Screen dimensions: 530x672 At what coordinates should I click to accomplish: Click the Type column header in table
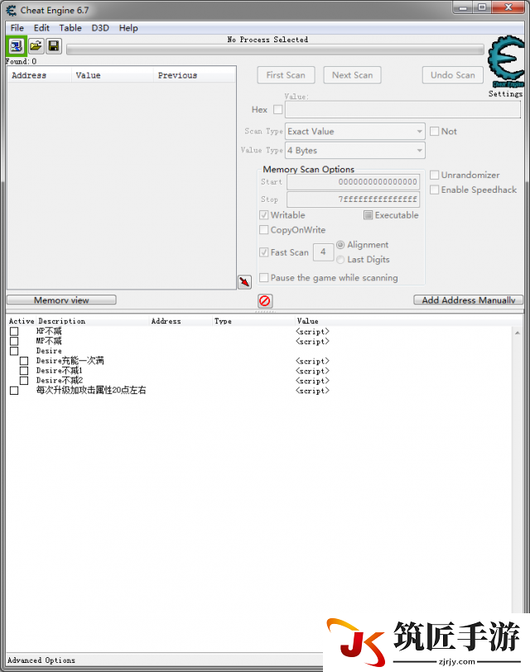tap(223, 321)
